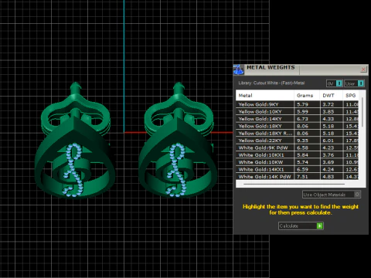
Task: Select the White Gold:9K PdW row
Action: [x=298, y=147]
